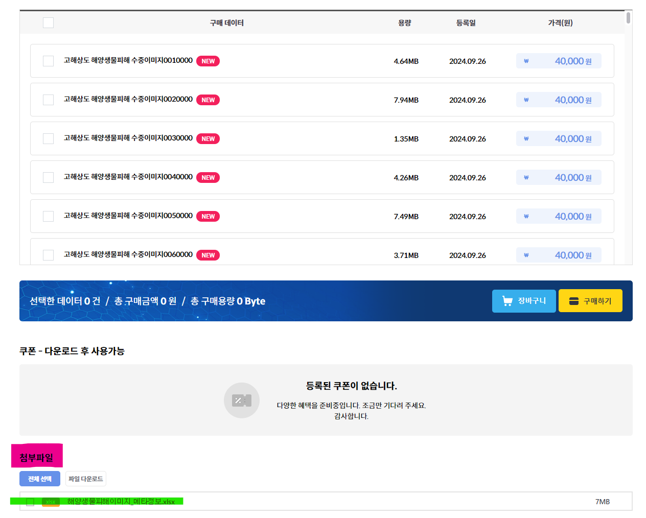646x518 pixels.
Task: Click the NEW badge on item 0050000
Action: point(208,217)
